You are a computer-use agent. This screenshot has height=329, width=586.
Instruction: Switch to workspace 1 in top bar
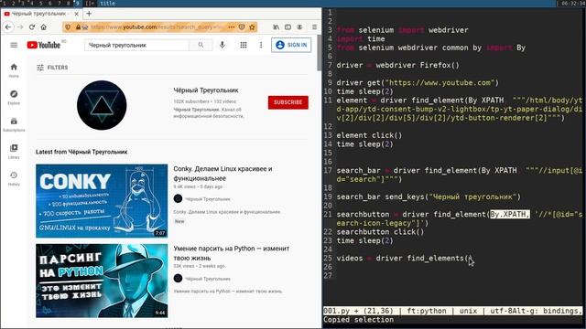5,4
